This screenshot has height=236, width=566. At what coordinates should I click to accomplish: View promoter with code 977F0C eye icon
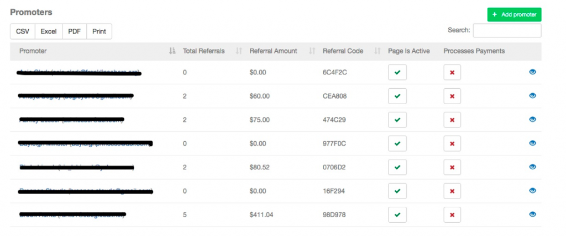[532, 143]
